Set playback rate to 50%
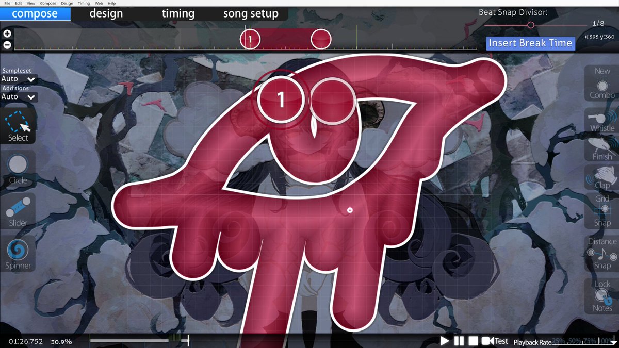This screenshot has width=619, height=348. pos(574,341)
